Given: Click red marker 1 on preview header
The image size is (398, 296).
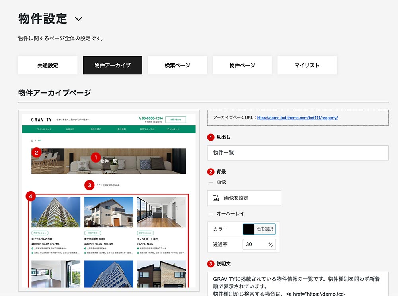Looking at the screenshot, I should (95, 157).
